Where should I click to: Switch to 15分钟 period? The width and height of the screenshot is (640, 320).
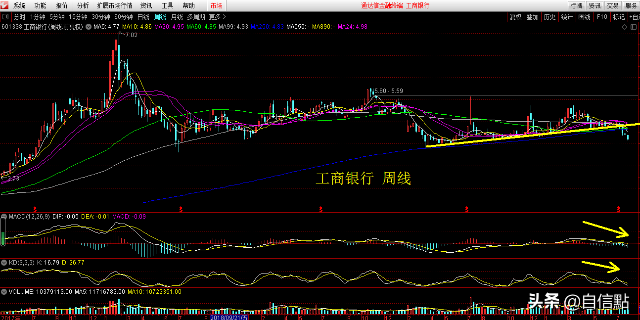pyautogui.click(x=78, y=17)
